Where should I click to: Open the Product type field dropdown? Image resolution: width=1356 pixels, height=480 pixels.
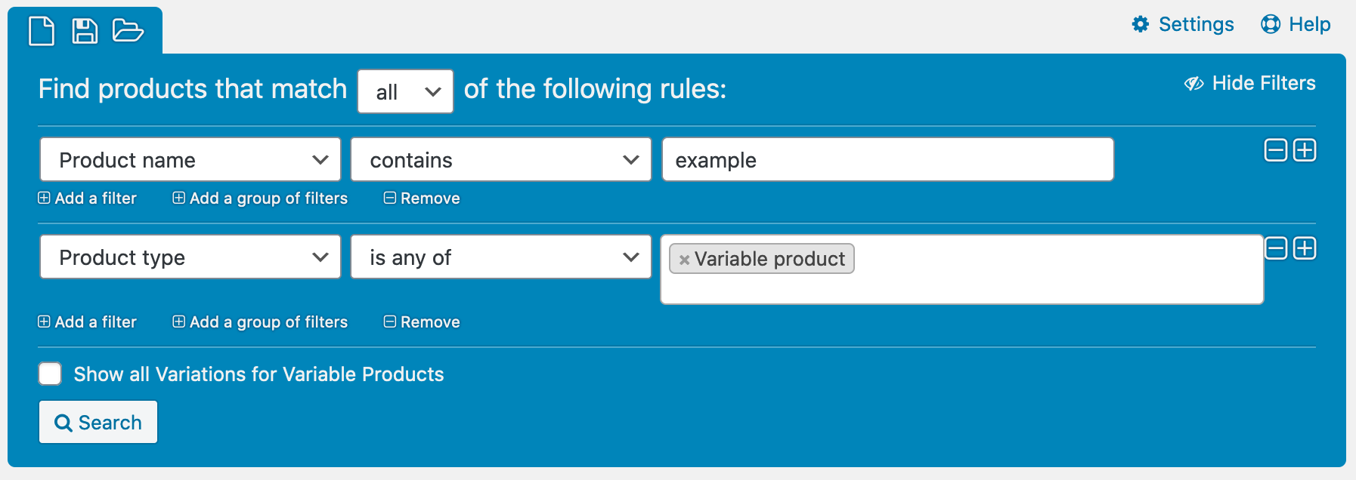pyautogui.click(x=190, y=257)
